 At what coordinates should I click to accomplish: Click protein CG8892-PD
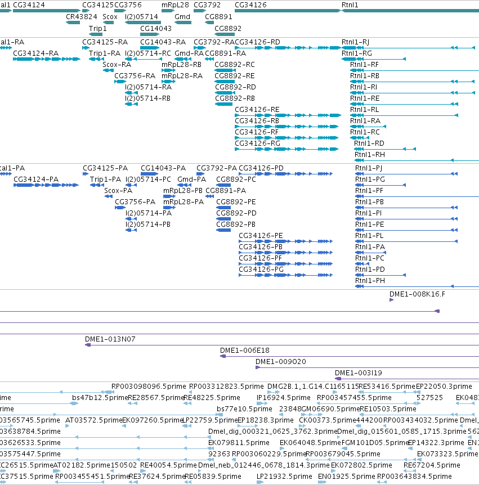point(236,213)
